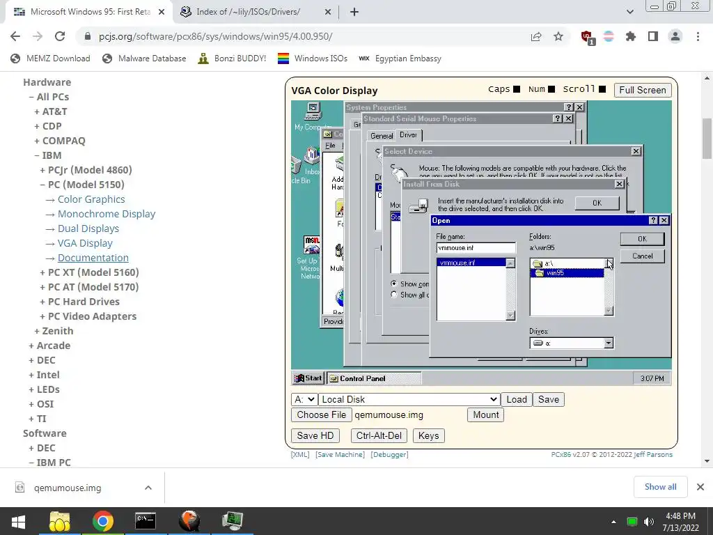This screenshot has height=535, width=713.
Task: Open the Color Graphics link
Action: [x=91, y=199]
